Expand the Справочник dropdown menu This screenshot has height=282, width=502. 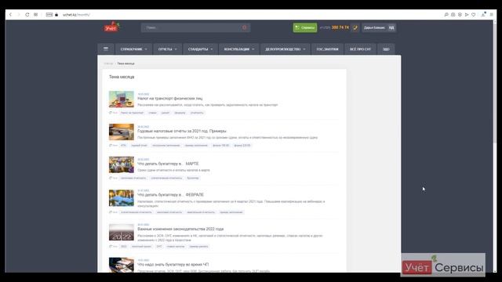point(133,49)
